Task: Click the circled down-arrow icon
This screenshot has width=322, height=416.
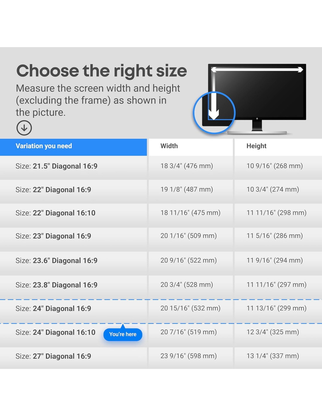Action: click(x=24, y=128)
